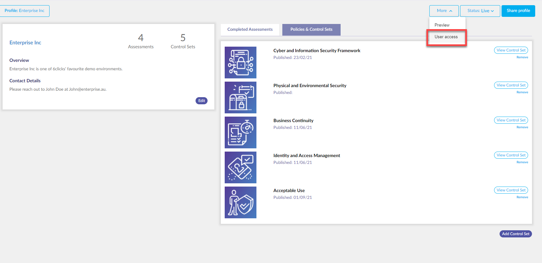Viewport: 542px width, 263px height.
Task: Click the Contact Details heading
Action: 25,81
